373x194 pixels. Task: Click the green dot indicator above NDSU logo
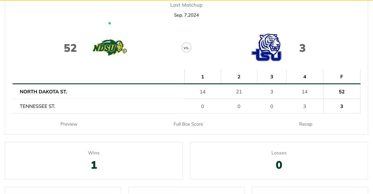110,23
